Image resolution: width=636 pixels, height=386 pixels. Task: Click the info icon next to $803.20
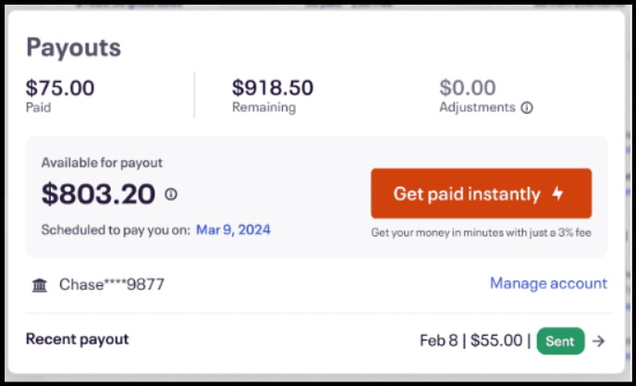point(171,194)
